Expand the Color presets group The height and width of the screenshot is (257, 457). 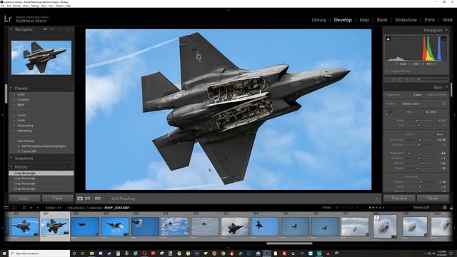tap(14, 94)
